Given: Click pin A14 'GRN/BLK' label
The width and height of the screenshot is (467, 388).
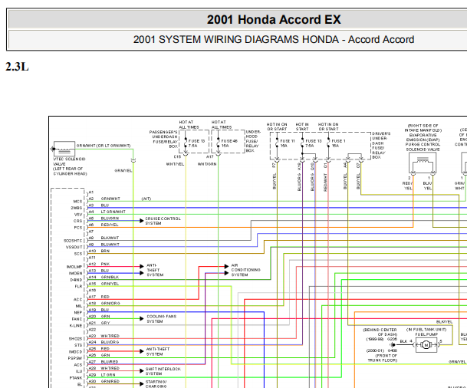Looking at the screenshot, I should coord(110,277).
